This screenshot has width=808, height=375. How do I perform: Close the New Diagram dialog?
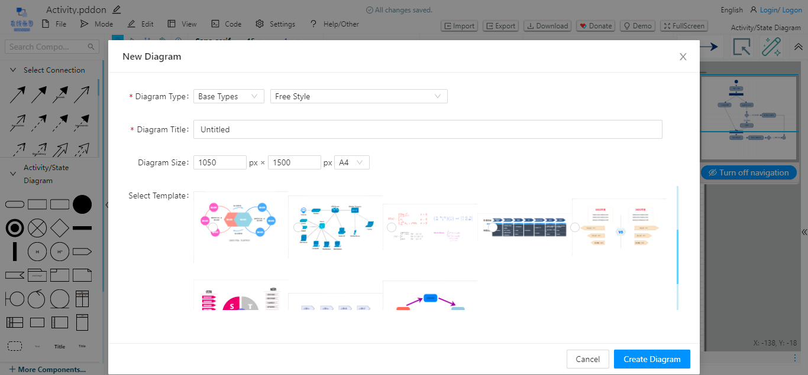click(683, 57)
